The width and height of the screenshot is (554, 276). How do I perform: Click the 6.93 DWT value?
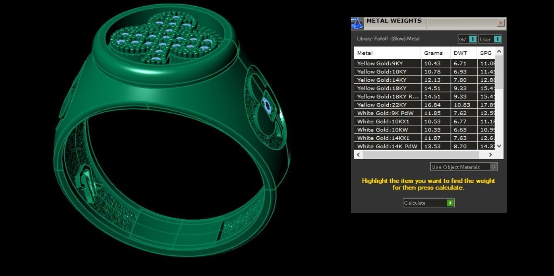tap(460, 72)
